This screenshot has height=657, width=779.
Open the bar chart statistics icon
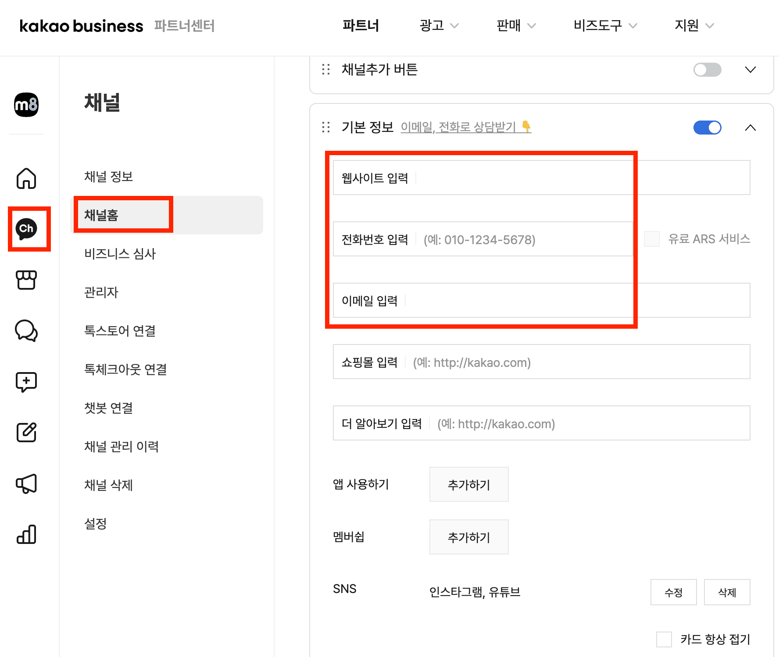tap(26, 534)
